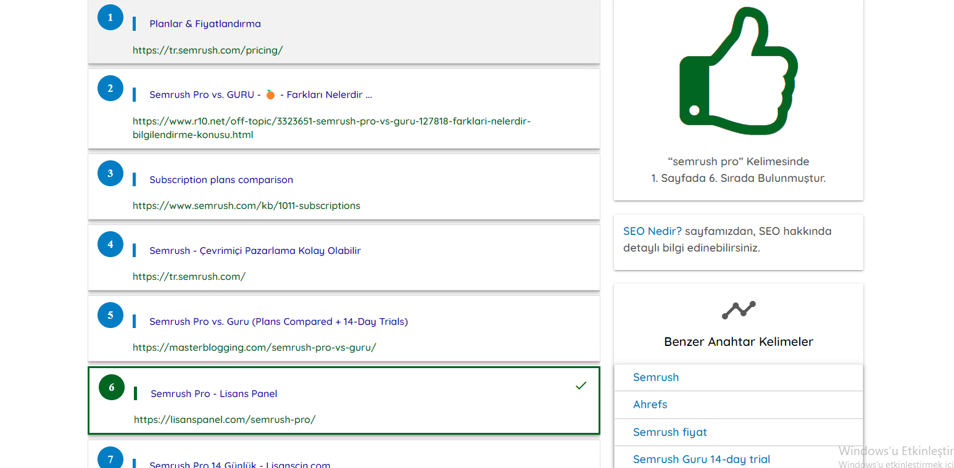Click the masterblogging.com semrush-pro-vs-guru URL
954x468 pixels.
click(254, 348)
